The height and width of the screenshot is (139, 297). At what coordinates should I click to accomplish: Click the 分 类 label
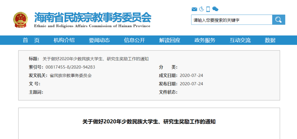[x=168, y=67]
